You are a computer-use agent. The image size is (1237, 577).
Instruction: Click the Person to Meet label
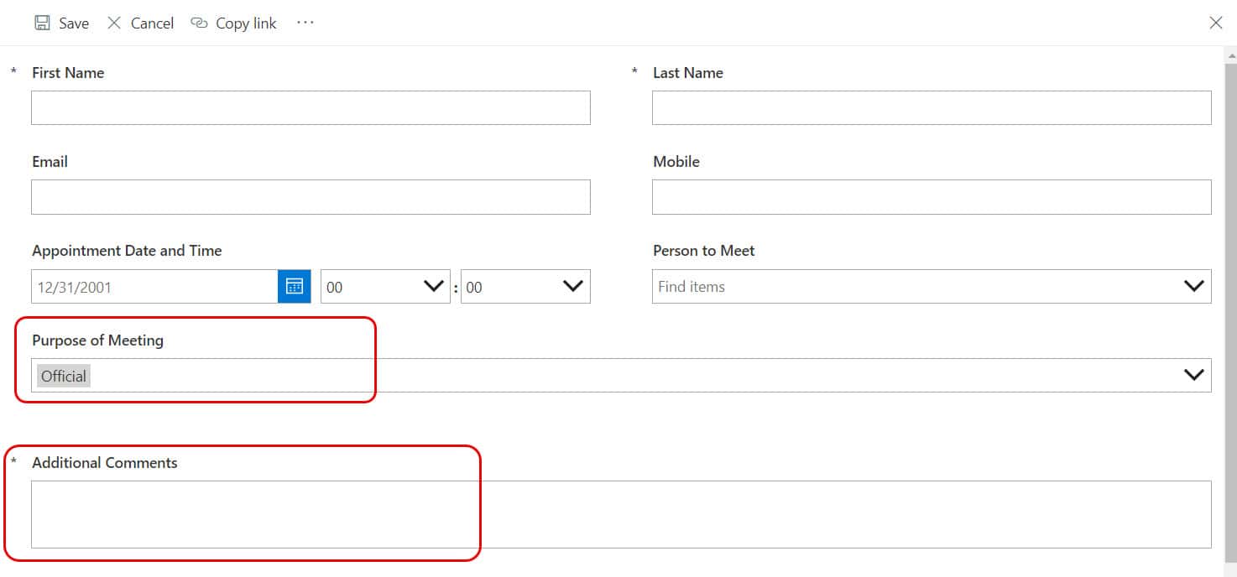[704, 251]
